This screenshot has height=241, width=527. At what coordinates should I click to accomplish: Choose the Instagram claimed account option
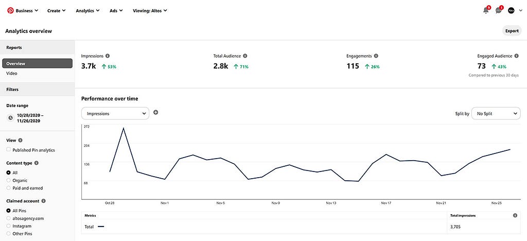(8, 226)
